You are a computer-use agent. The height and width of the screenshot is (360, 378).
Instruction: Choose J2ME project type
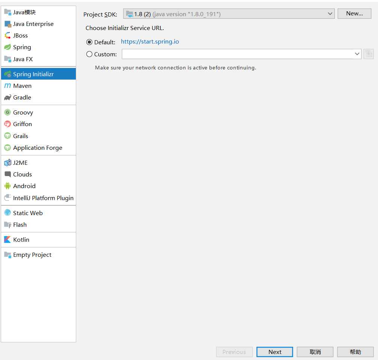click(x=38, y=163)
